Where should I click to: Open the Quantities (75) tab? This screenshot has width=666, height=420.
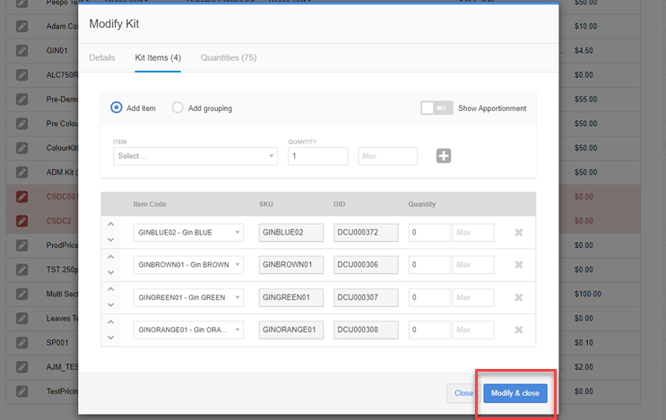click(x=229, y=57)
